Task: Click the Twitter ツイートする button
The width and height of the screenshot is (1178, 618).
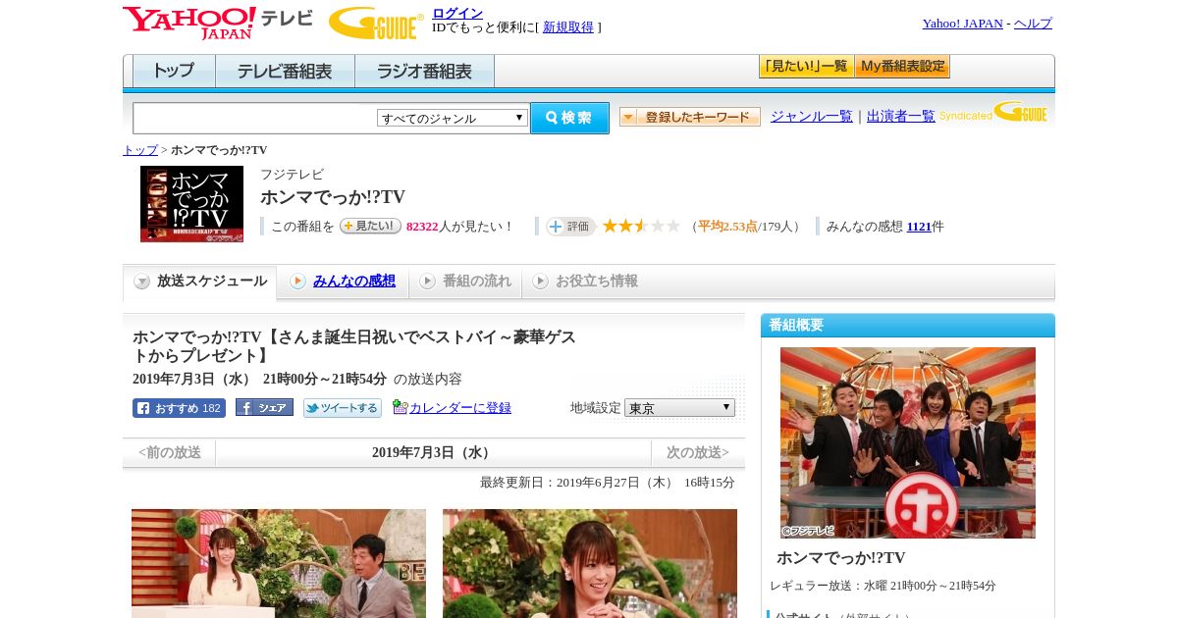Action: click(343, 408)
